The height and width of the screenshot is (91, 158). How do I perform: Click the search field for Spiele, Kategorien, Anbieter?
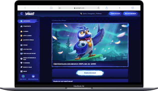point(93,13)
